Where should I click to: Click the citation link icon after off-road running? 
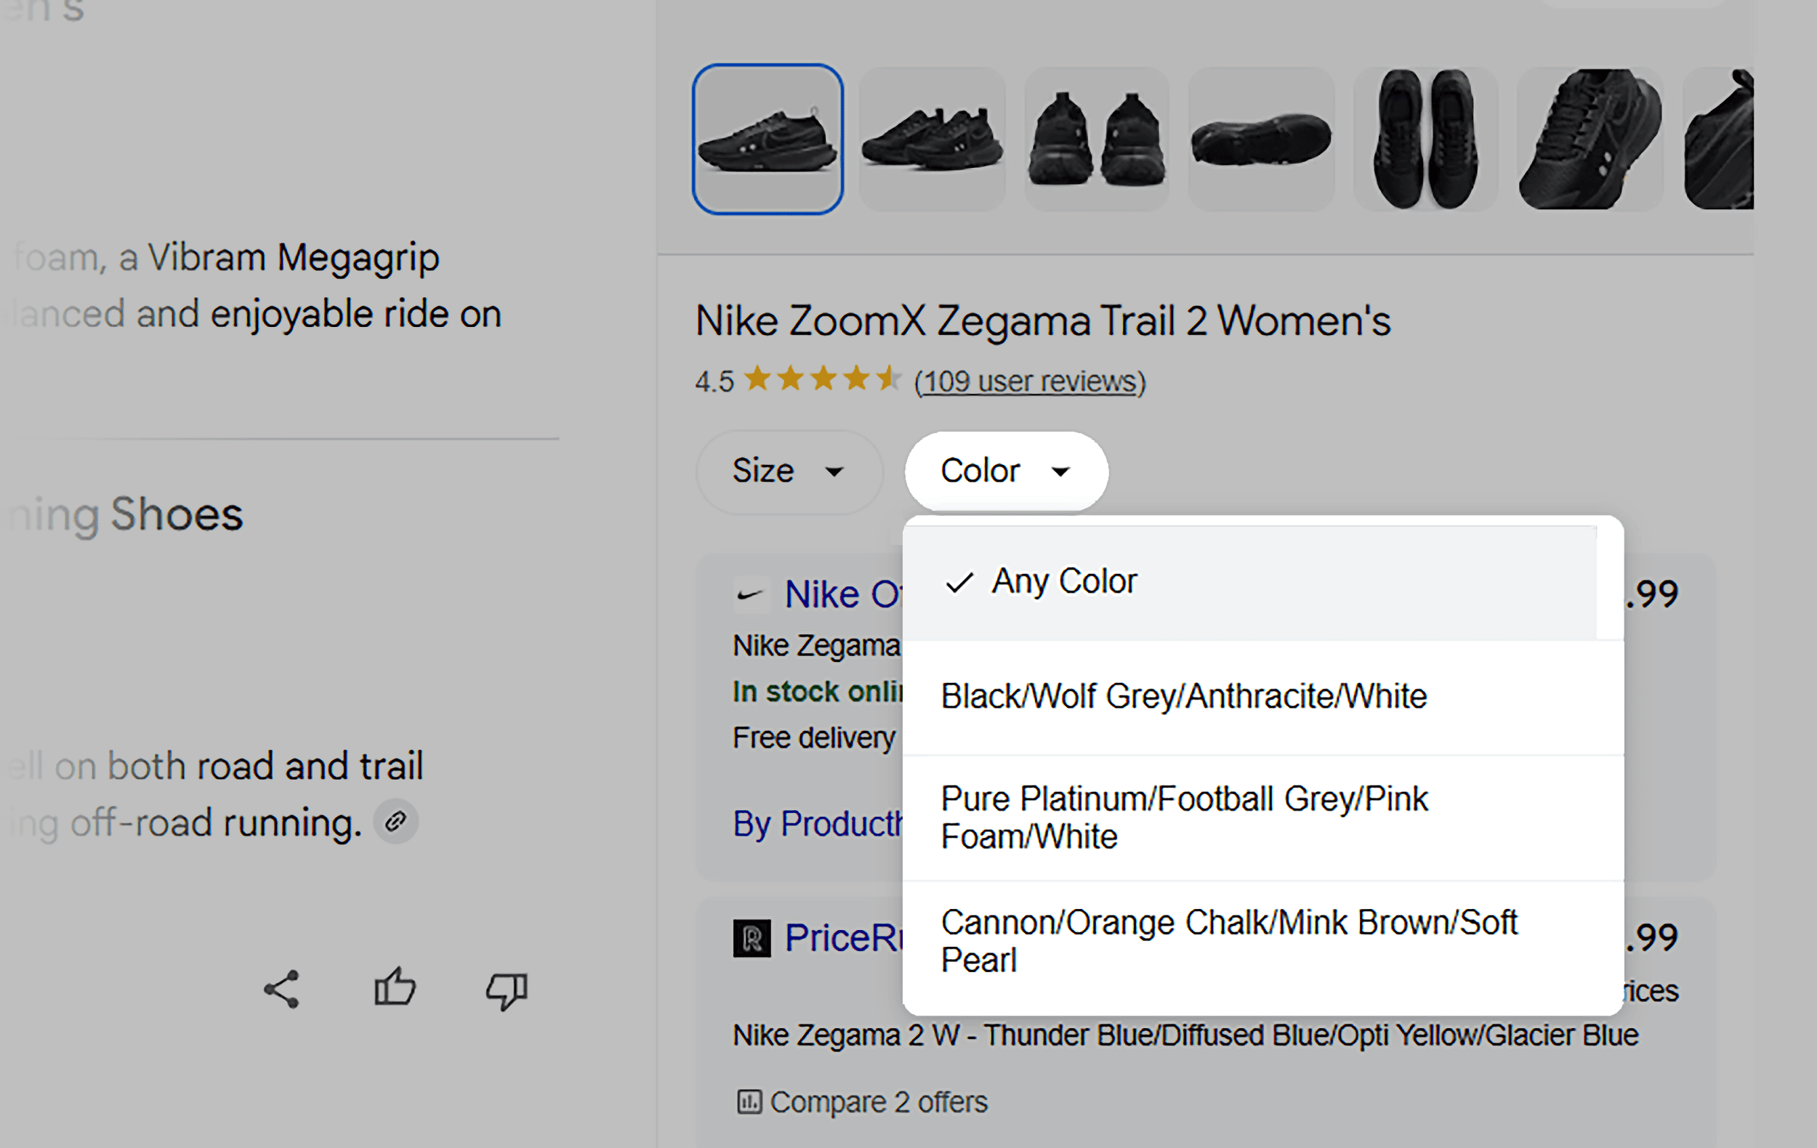[395, 821]
